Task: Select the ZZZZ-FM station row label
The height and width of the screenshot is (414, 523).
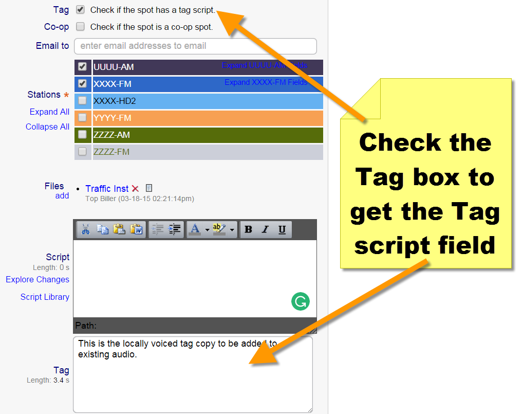Action: tap(111, 152)
